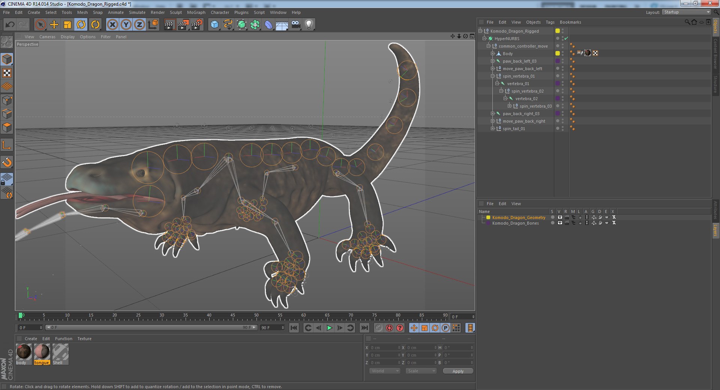Viewport: 720px width, 390px height.
Task: Toggle visibility dot of Body object
Action: pos(563,53)
